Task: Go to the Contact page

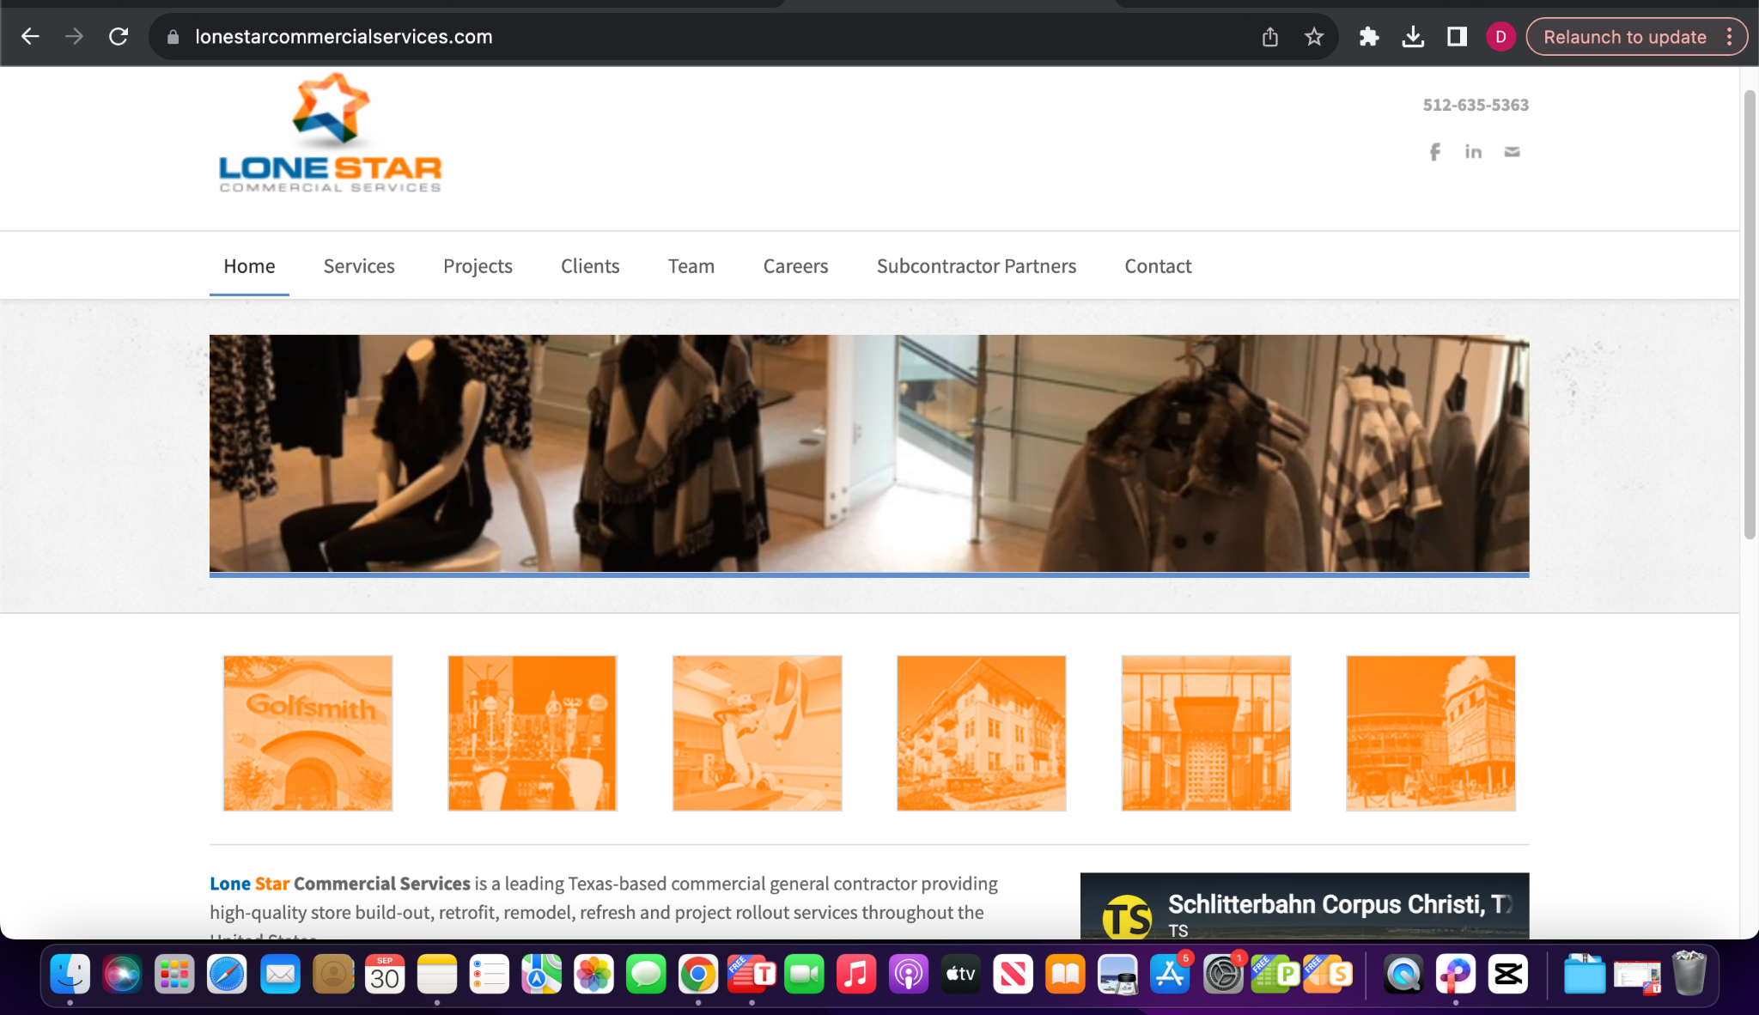Action: (x=1158, y=266)
